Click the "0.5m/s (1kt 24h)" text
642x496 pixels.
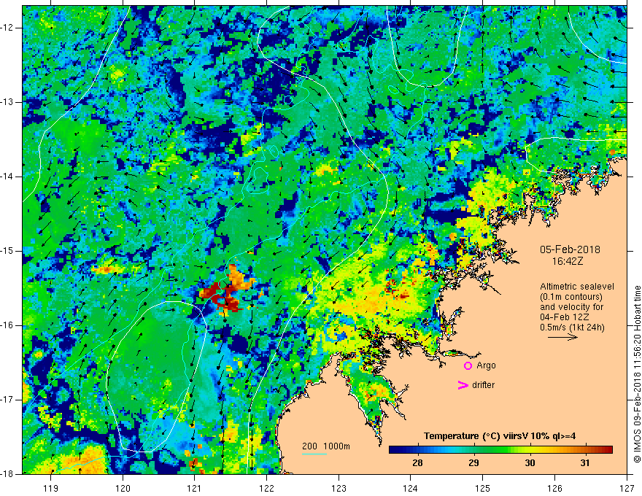pos(572,328)
